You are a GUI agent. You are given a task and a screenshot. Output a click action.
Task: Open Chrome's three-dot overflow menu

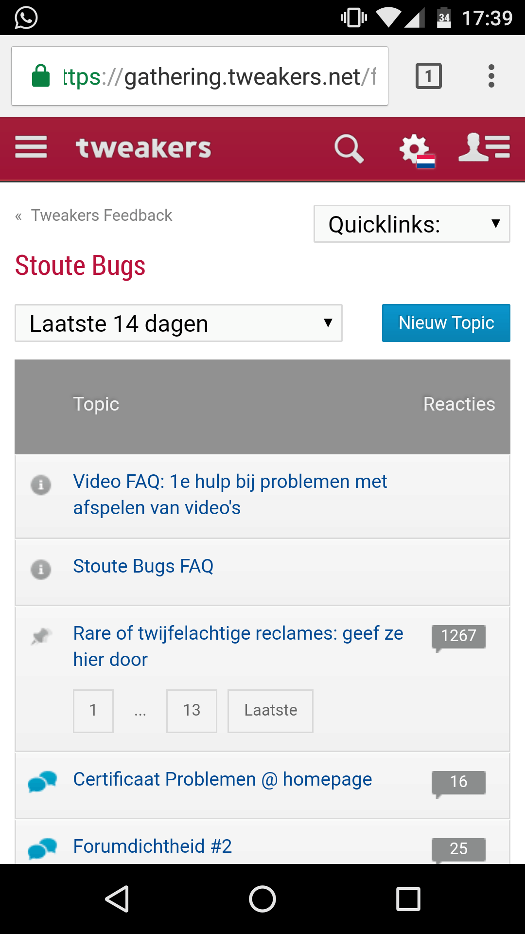point(491,76)
